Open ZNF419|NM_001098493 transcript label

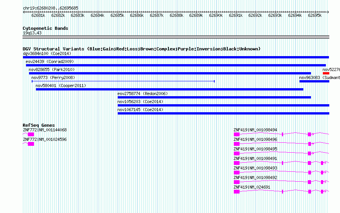click(255, 168)
